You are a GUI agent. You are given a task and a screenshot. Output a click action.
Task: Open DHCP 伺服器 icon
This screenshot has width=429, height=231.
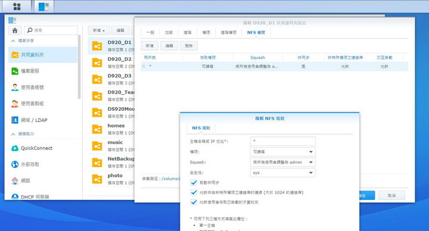click(x=15, y=196)
